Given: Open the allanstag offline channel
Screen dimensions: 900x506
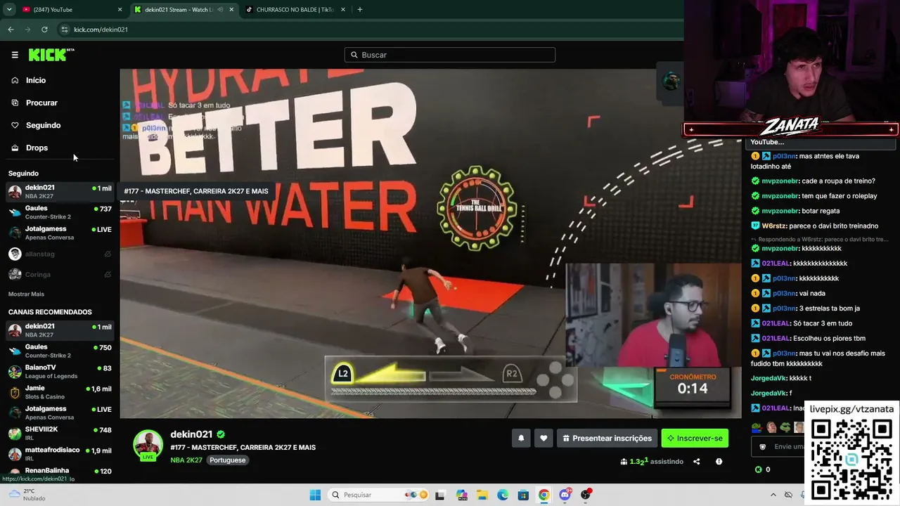Looking at the screenshot, I should coord(59,254).
